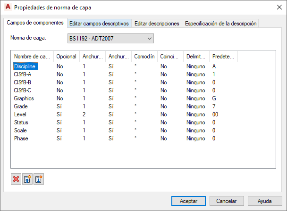Click the red X delete icon

point(16,179)
